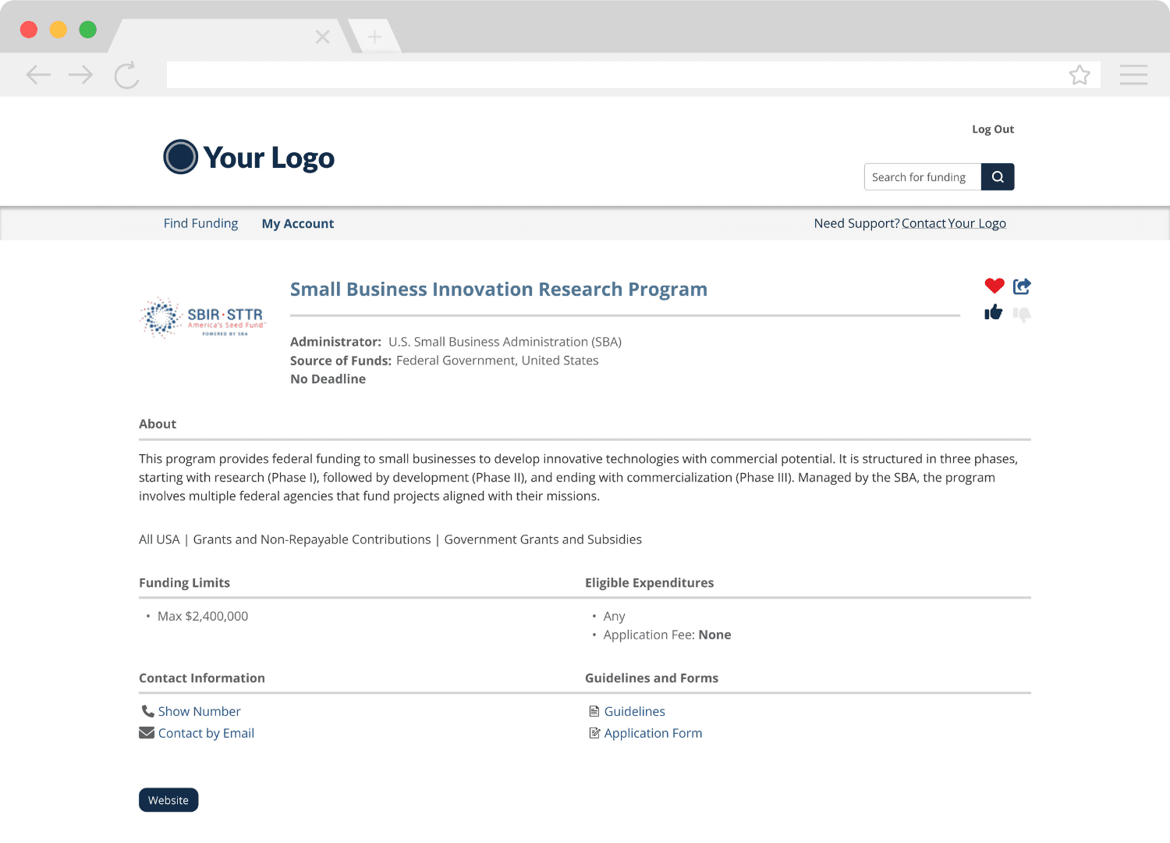Click the form icon beside Application Form
The width and height of the screenshot is (1170, 843).
[594, 732]
